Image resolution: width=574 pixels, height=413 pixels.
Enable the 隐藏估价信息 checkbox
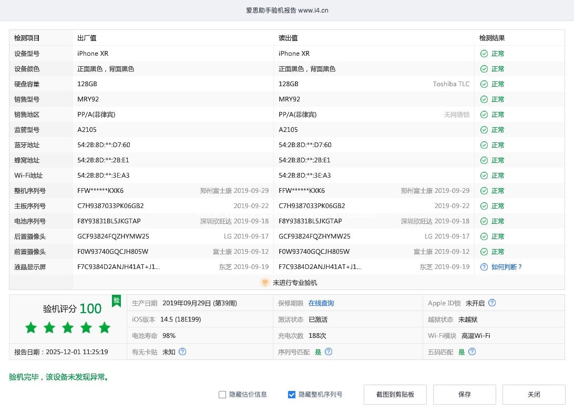(x=222, y=395)
